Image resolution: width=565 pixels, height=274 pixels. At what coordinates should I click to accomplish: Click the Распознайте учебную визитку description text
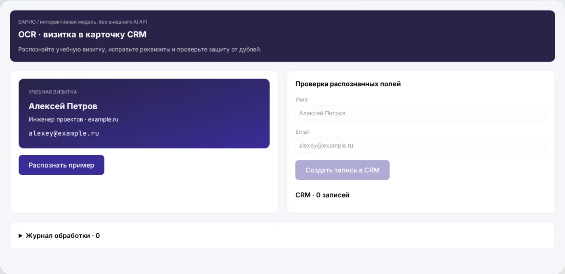(140, 50)
